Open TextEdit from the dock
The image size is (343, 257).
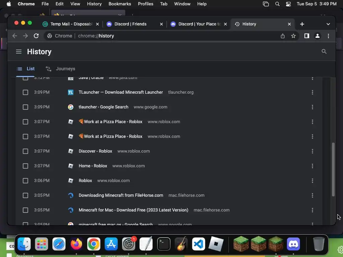(146, 244)
